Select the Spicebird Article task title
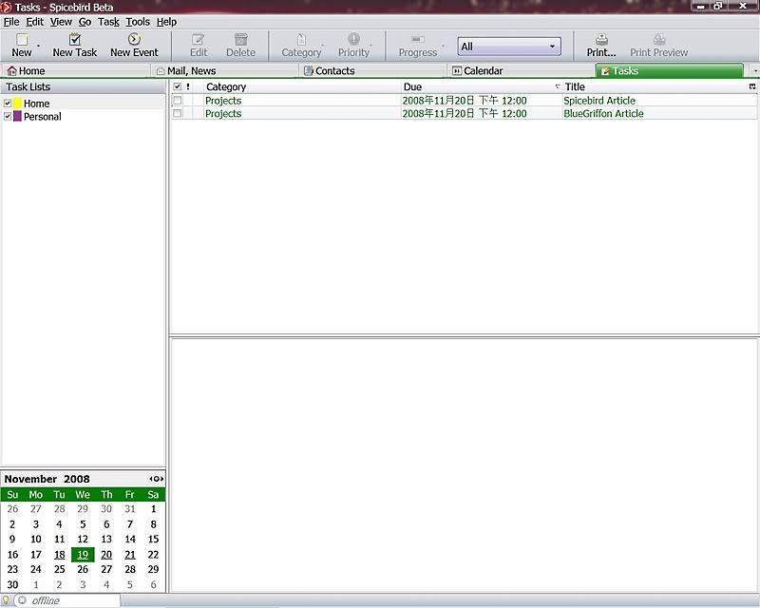Viewport: 760px width, 608px height. coord(599,101)
